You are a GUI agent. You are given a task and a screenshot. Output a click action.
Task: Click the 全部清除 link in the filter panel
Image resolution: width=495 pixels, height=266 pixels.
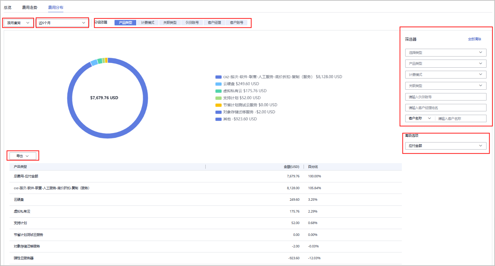[x=474, y=39]
